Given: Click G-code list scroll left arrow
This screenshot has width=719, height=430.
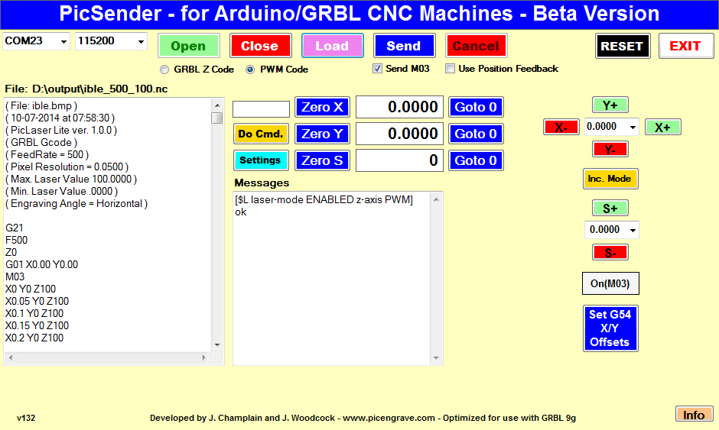Looking at the screenshot, I should click(x=11, y=357).
